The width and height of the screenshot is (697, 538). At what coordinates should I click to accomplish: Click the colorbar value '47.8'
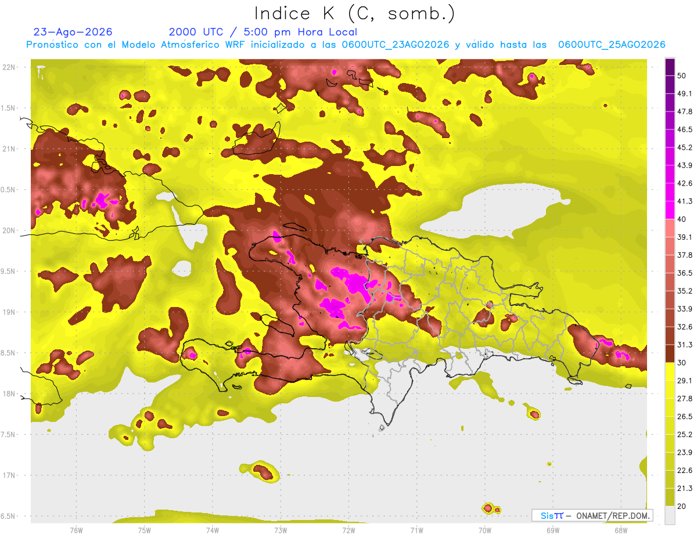click(684, 112)
